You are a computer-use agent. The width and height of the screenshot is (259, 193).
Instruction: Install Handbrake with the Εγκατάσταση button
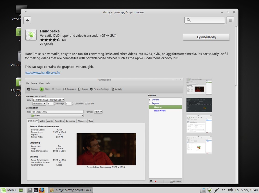click(206, 37)
